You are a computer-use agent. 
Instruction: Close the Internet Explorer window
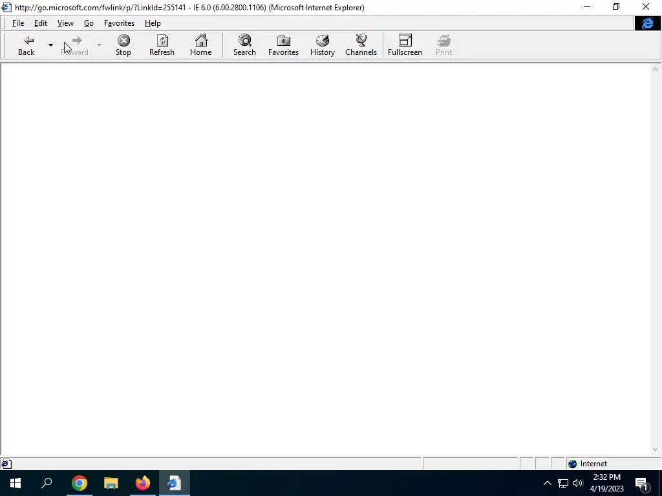pyautogui.click(x=646, y=6)
